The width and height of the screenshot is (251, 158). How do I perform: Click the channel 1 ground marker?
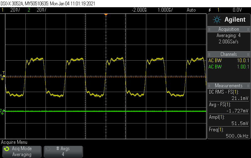coord(3,77)
